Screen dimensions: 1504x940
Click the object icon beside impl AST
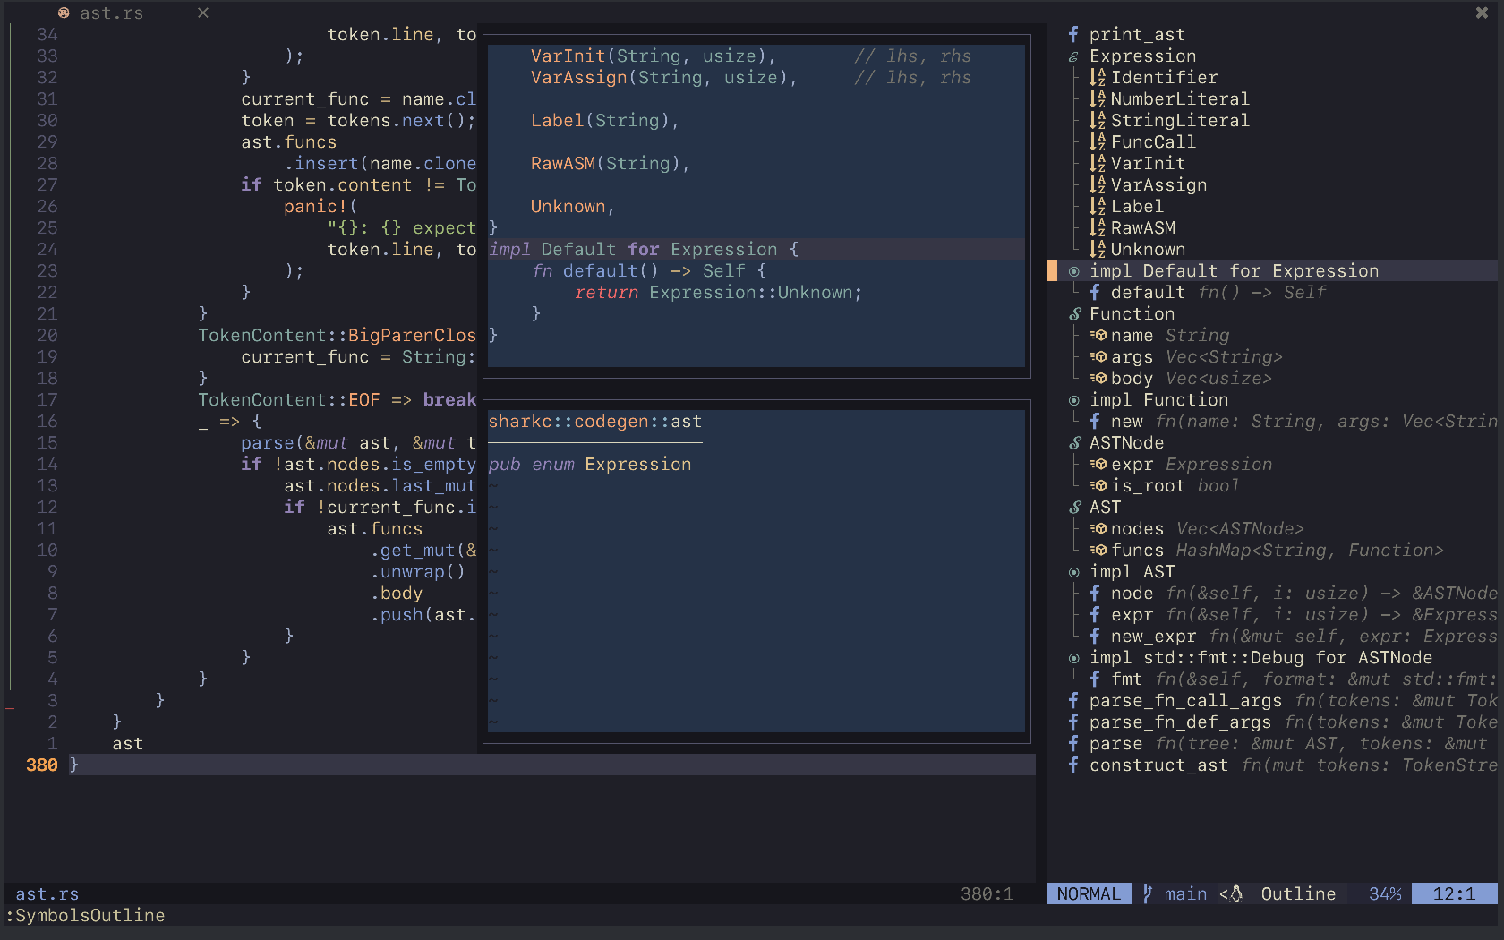coord(1073,571)
